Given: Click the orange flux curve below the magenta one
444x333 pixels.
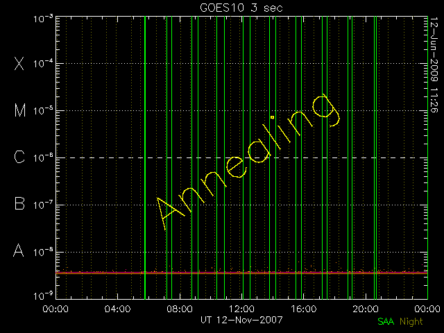Looking at the screenshot, I should [x=241, y=273].
